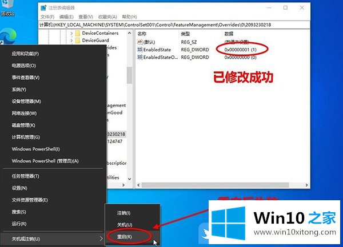
Task: Expand the DeviceGuard tree node
Action: tap(71, 41)
